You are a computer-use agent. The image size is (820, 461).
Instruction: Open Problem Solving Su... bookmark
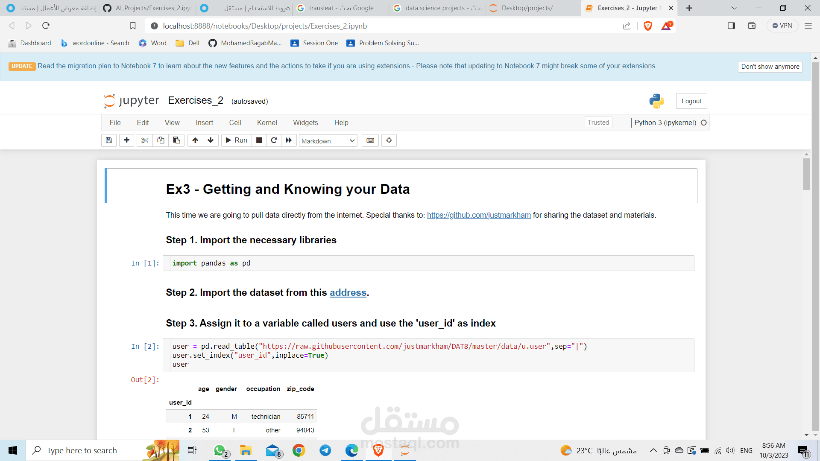point(383,43)
